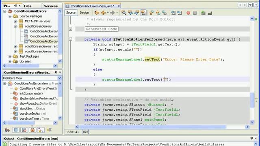
Task: Stop macro recording gray square
Action: click(195, 13)
